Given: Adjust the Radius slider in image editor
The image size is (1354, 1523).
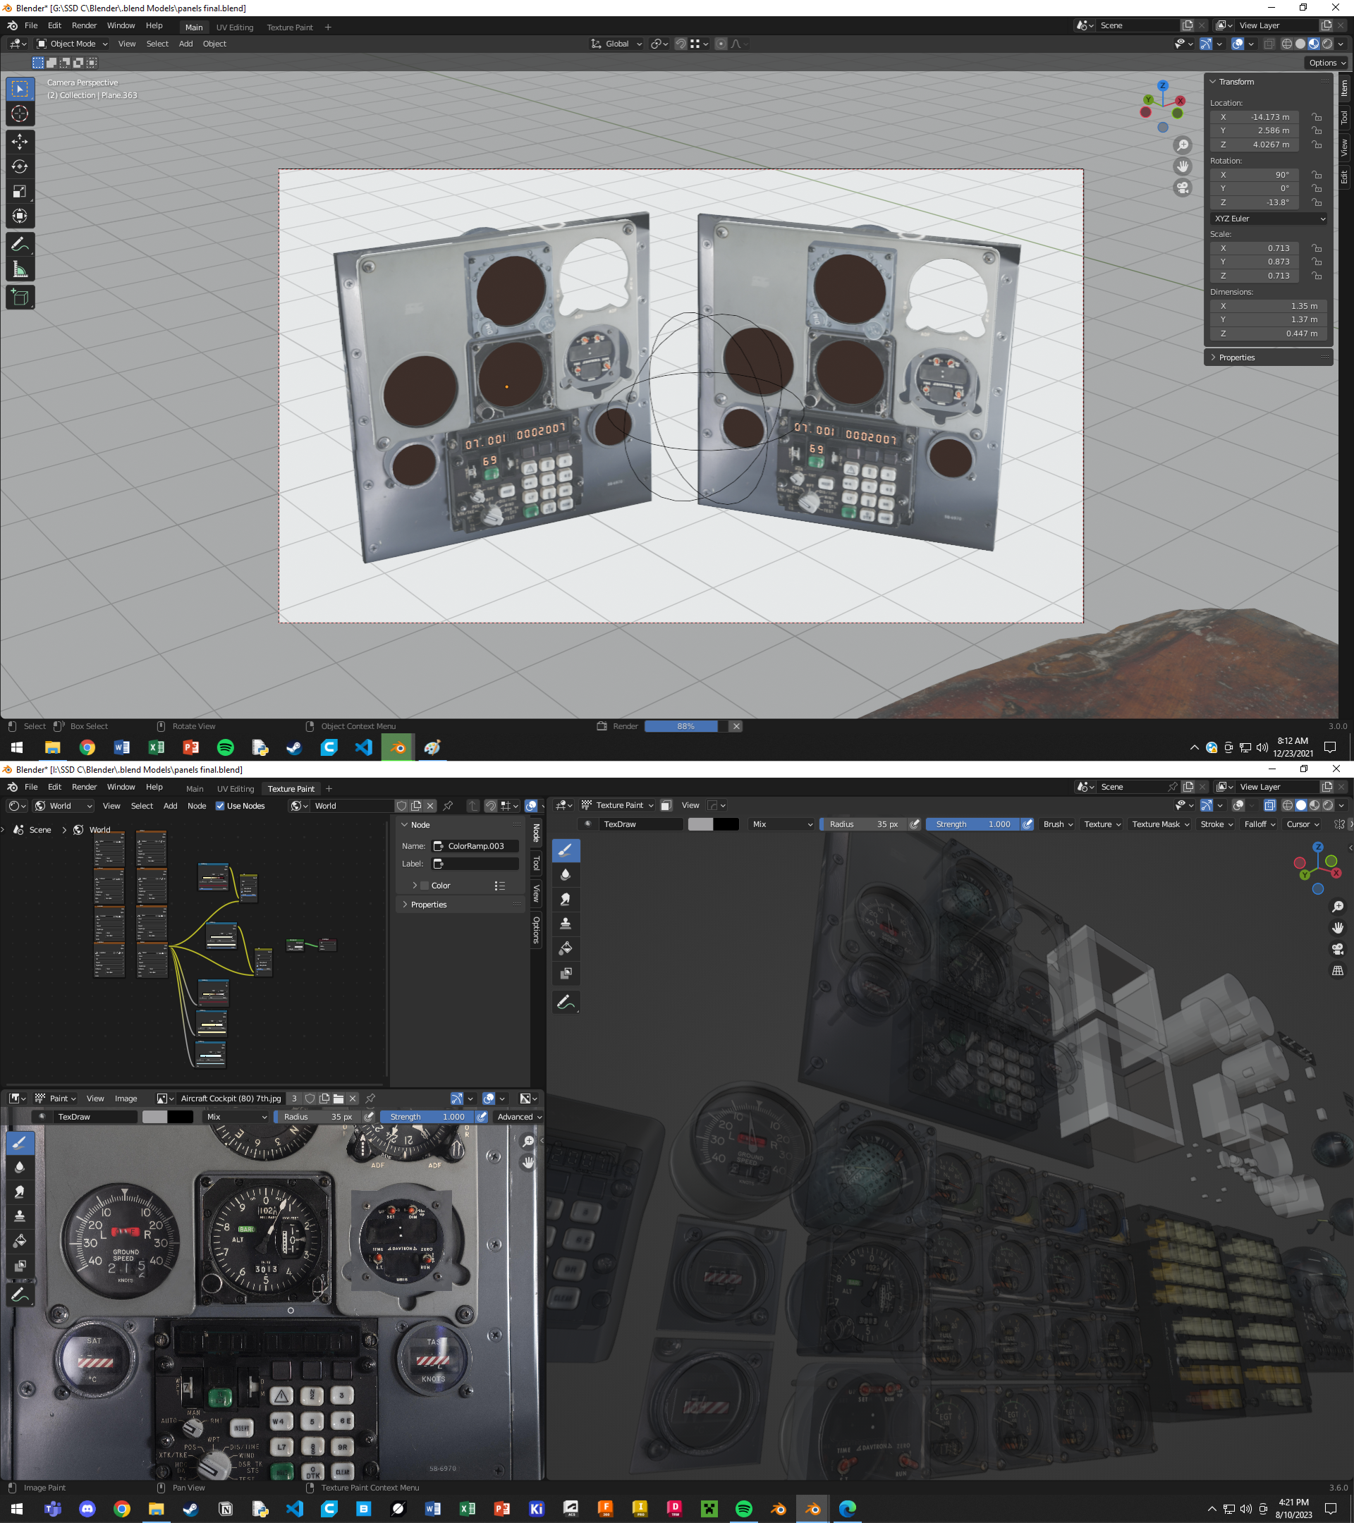Looking at the screenshot, I should [x=318, y=1117].
